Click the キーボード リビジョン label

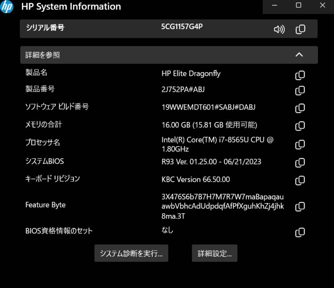[x=53, y=179]
